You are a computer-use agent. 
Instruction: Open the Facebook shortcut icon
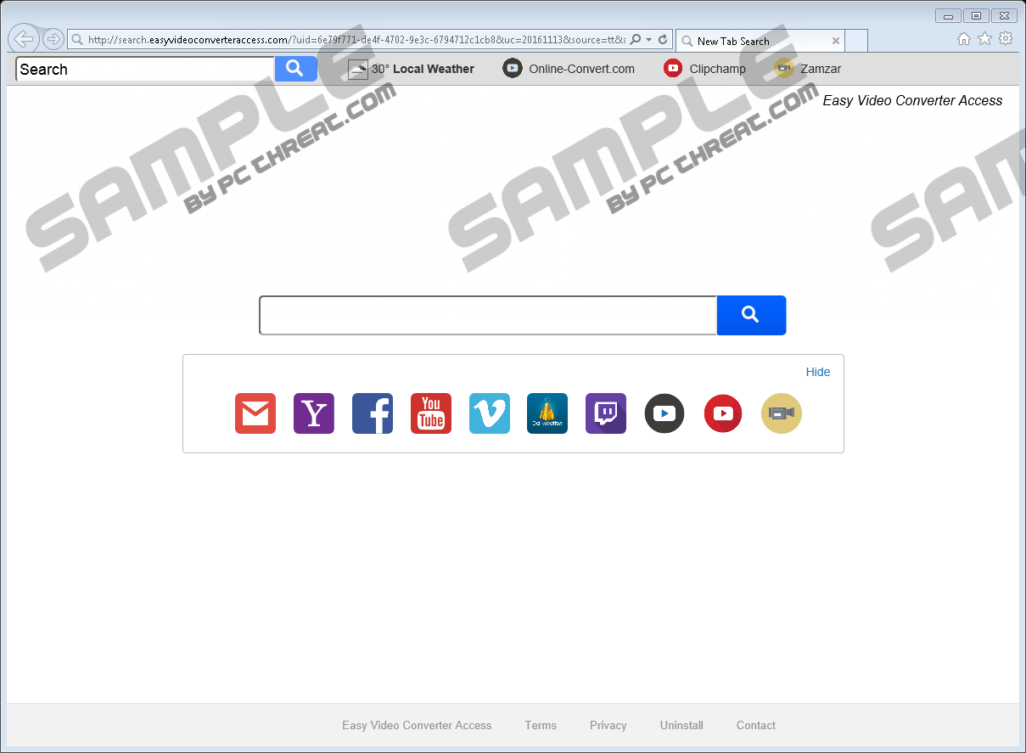373,413
